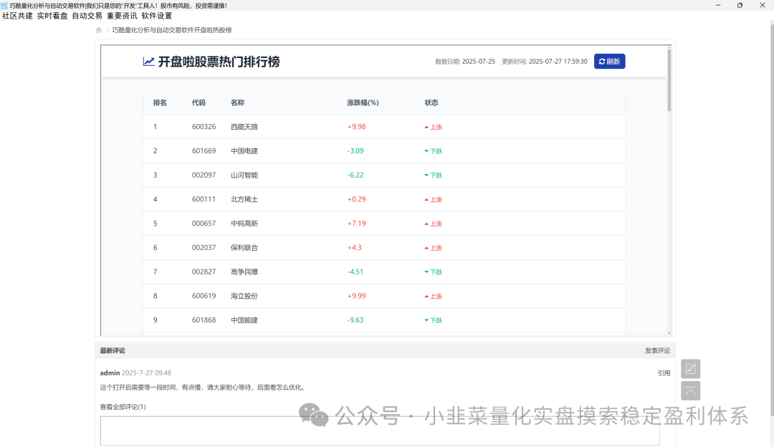774x447 pixels.
Task: Click the 下跌 status for 中国电建
Action: [x=434, y=151]
